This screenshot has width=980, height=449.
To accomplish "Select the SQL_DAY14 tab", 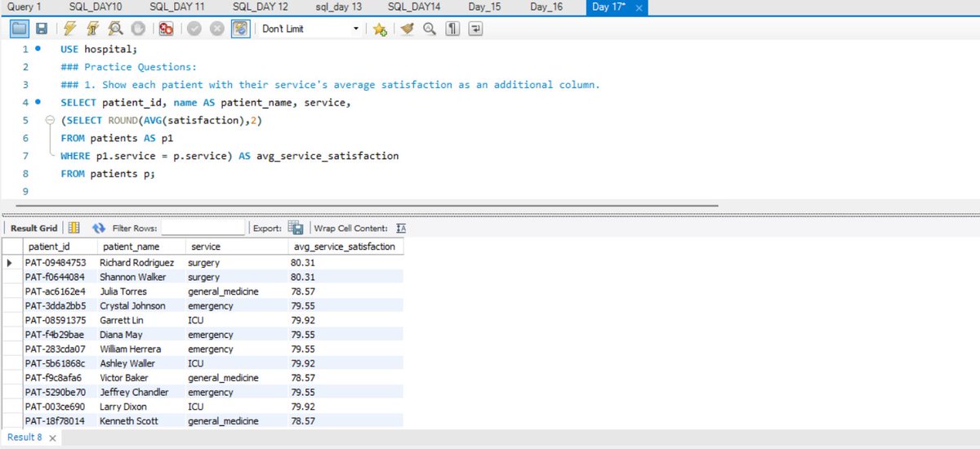I will click(x=414, y=7).
